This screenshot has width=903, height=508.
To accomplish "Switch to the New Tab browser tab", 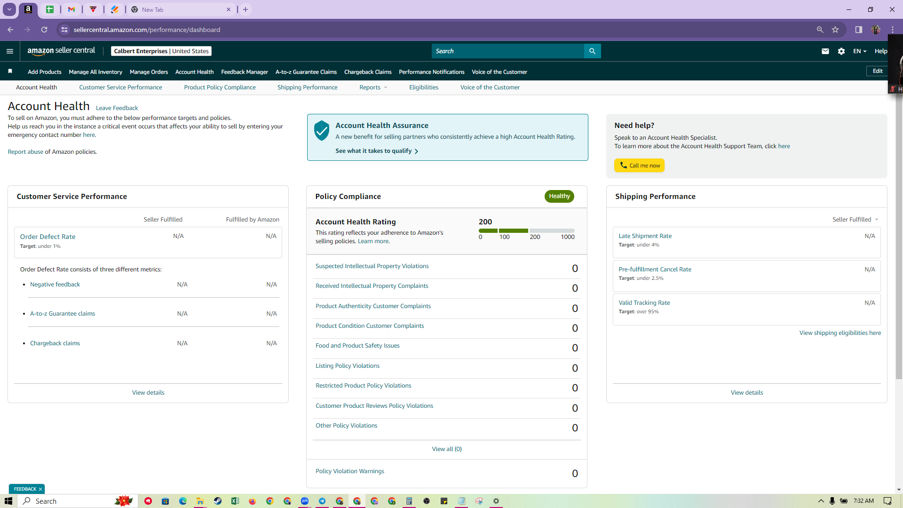I will (181, 9).
